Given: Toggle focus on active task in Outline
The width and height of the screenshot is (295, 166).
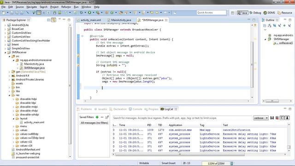Looking at the screenshot, I should [265, 25].
